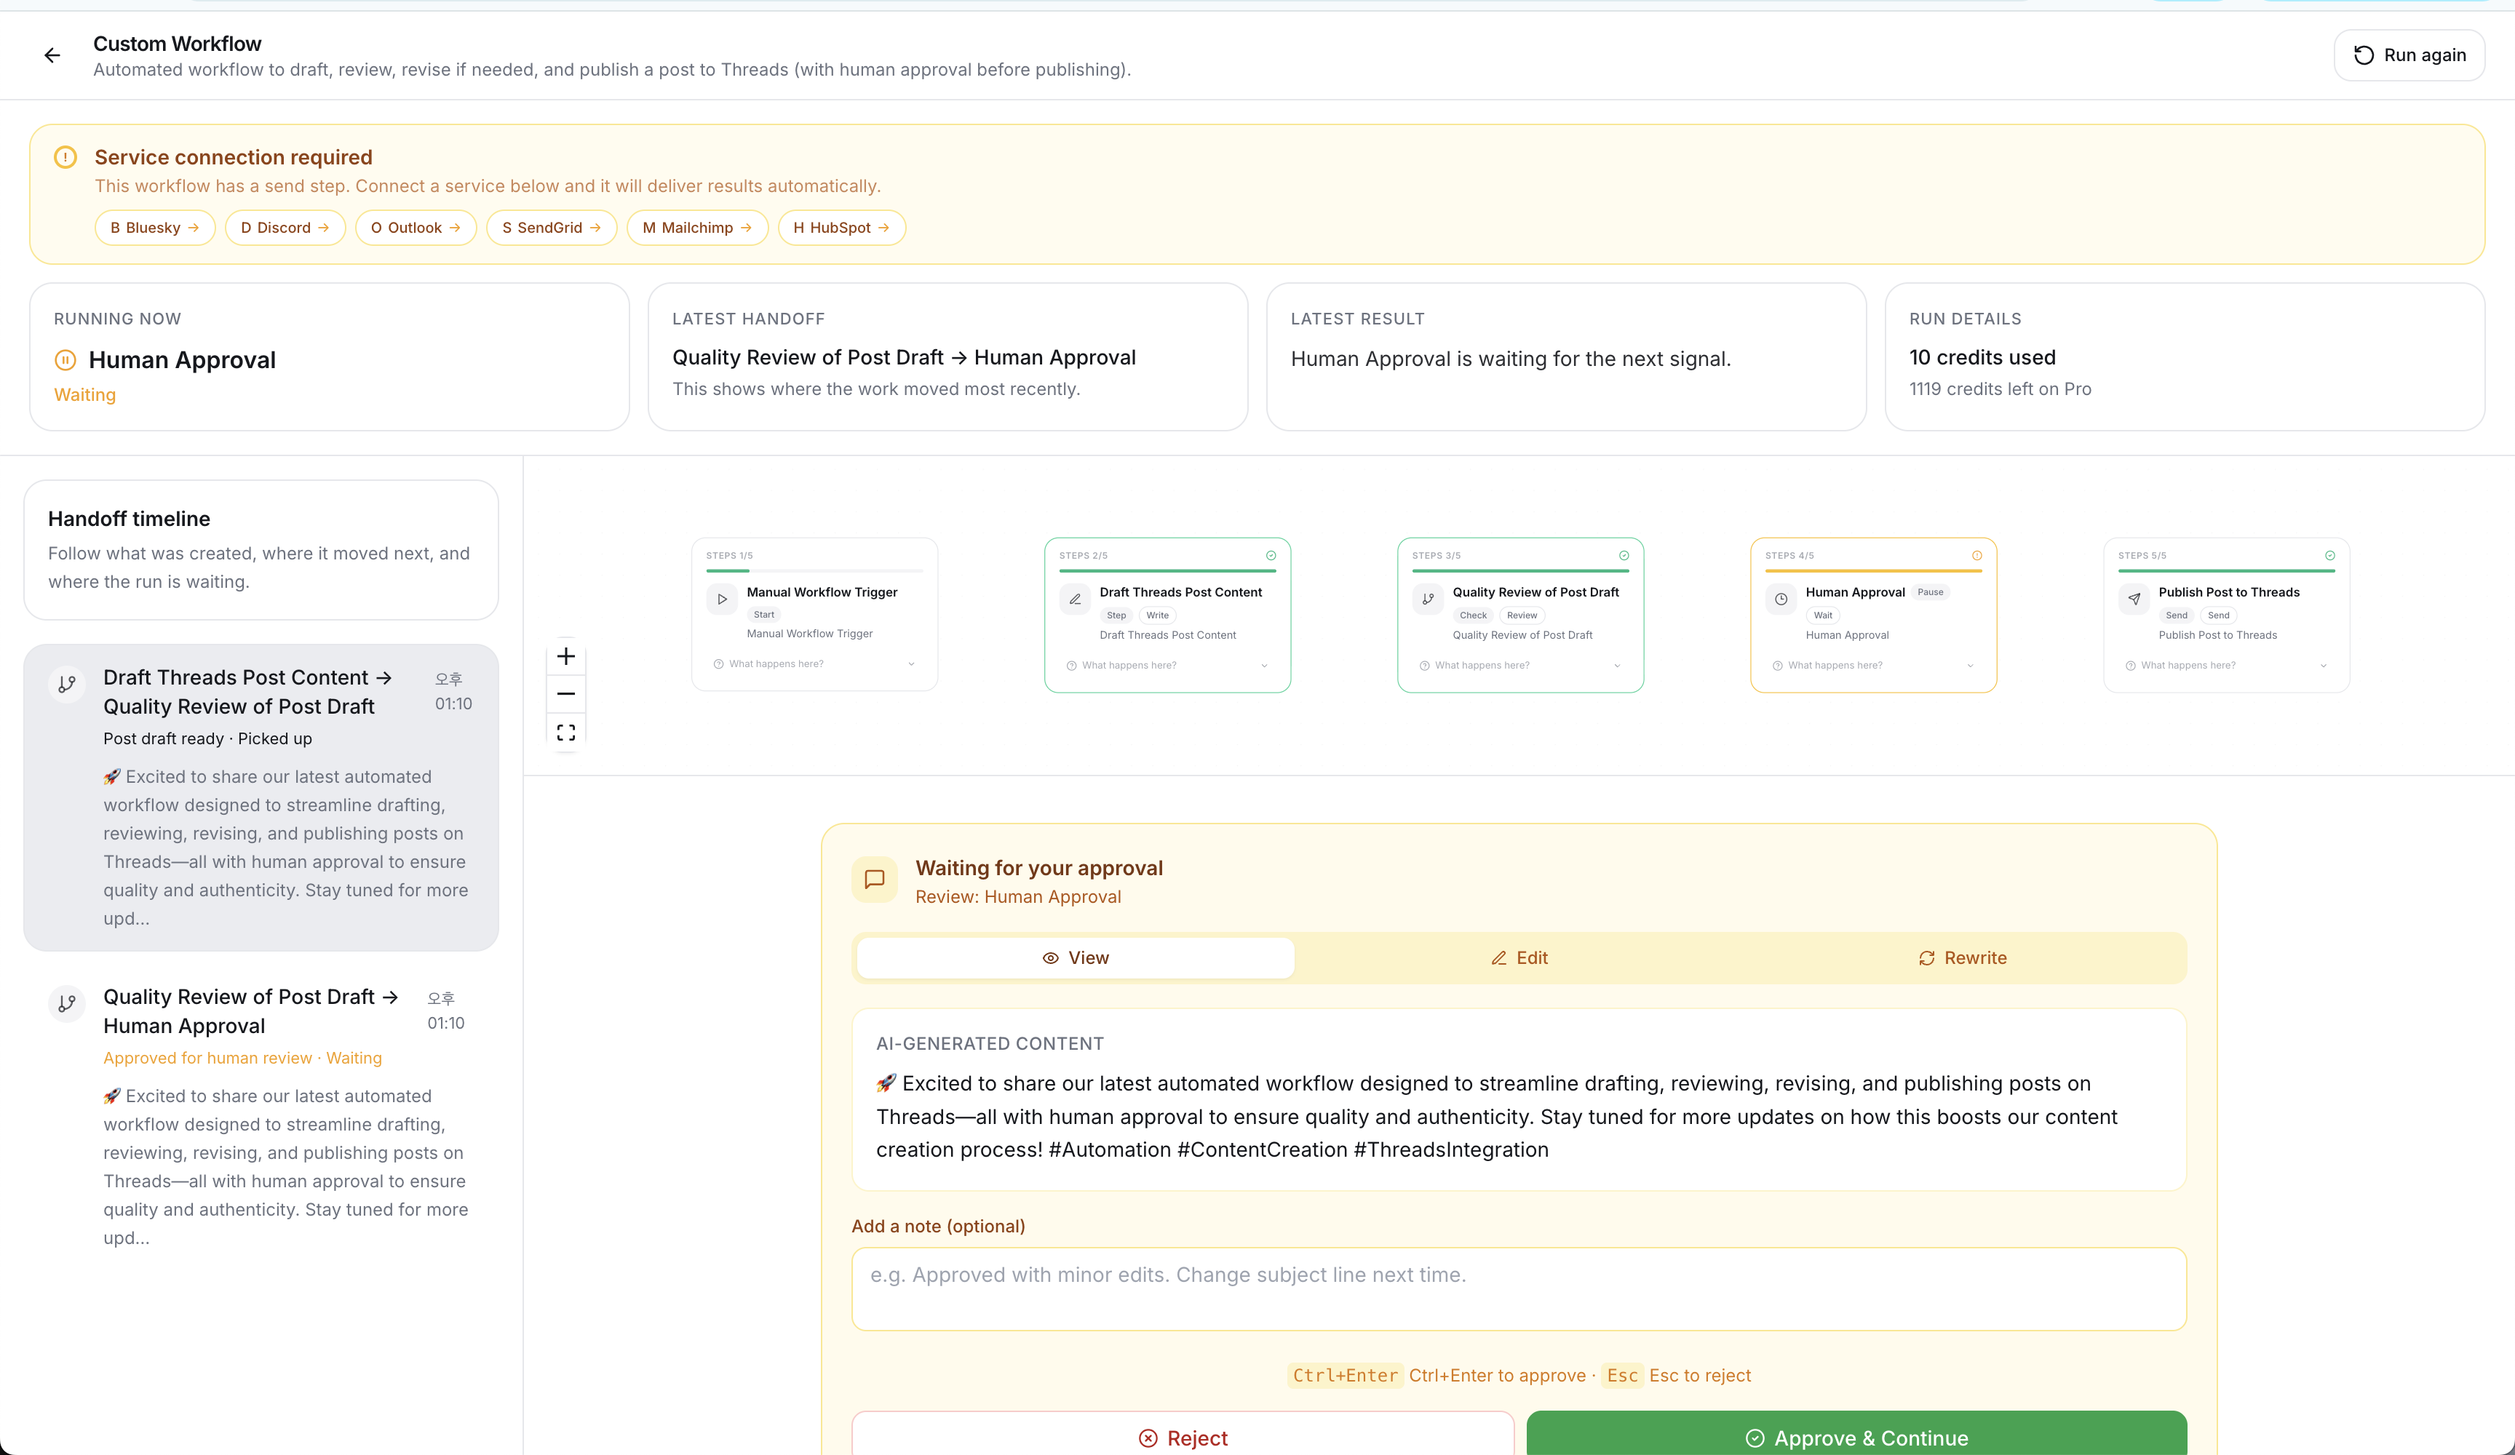The height and width of the screenshot is (1455, 2515).
Task: Expand 'What happens here?' on Manual Workflow Trigger
Action: pos(814,663)
